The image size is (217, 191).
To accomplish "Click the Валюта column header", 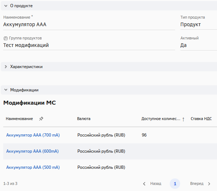I will [x=84, y=119].
